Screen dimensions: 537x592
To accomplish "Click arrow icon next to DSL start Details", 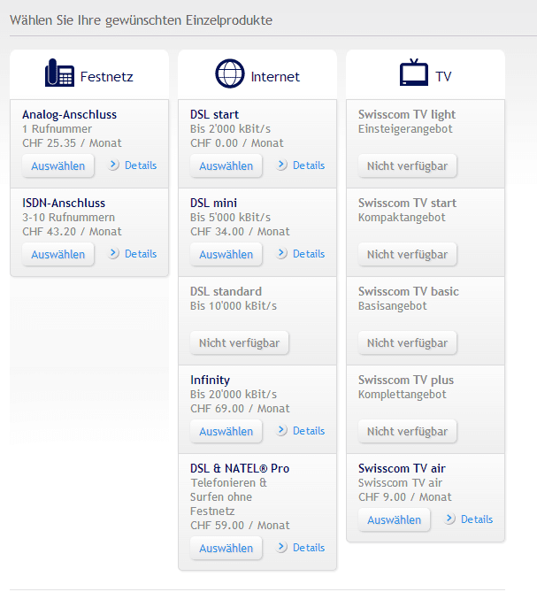I will click(281, 165).
